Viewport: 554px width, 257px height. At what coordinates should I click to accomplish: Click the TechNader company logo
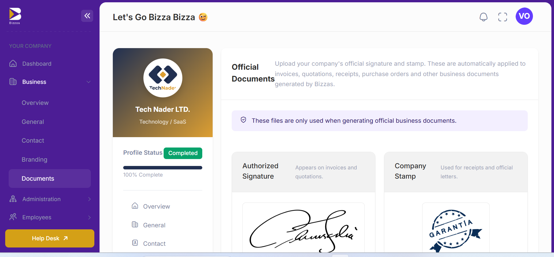(x=163, y=78)
